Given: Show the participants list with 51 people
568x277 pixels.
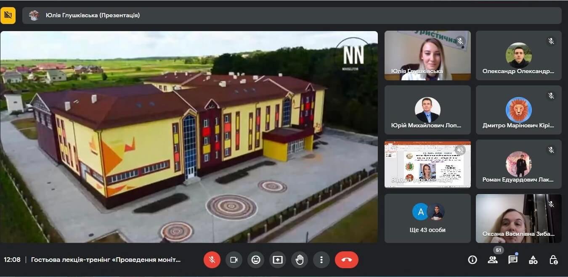Looking at the screenshot, I should [493, 260].
